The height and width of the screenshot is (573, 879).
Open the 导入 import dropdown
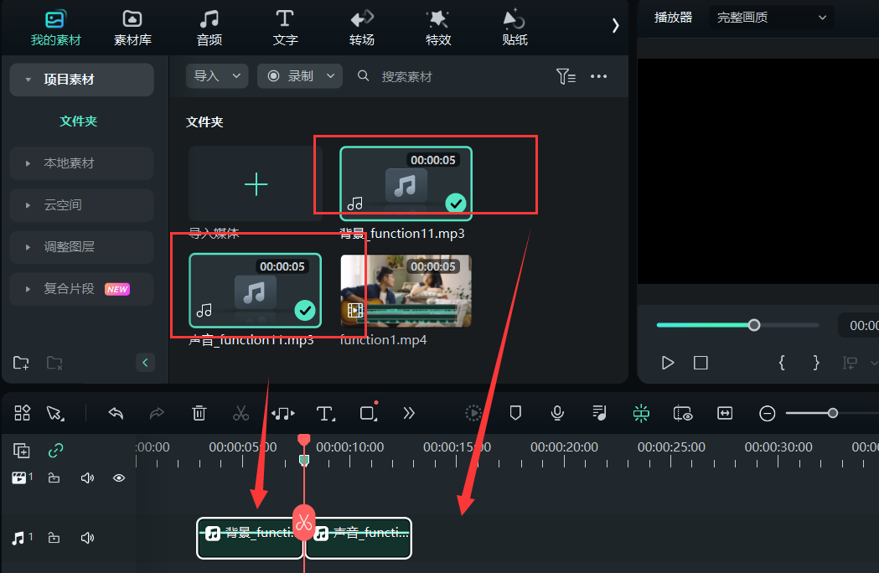[x=216, y=75]
